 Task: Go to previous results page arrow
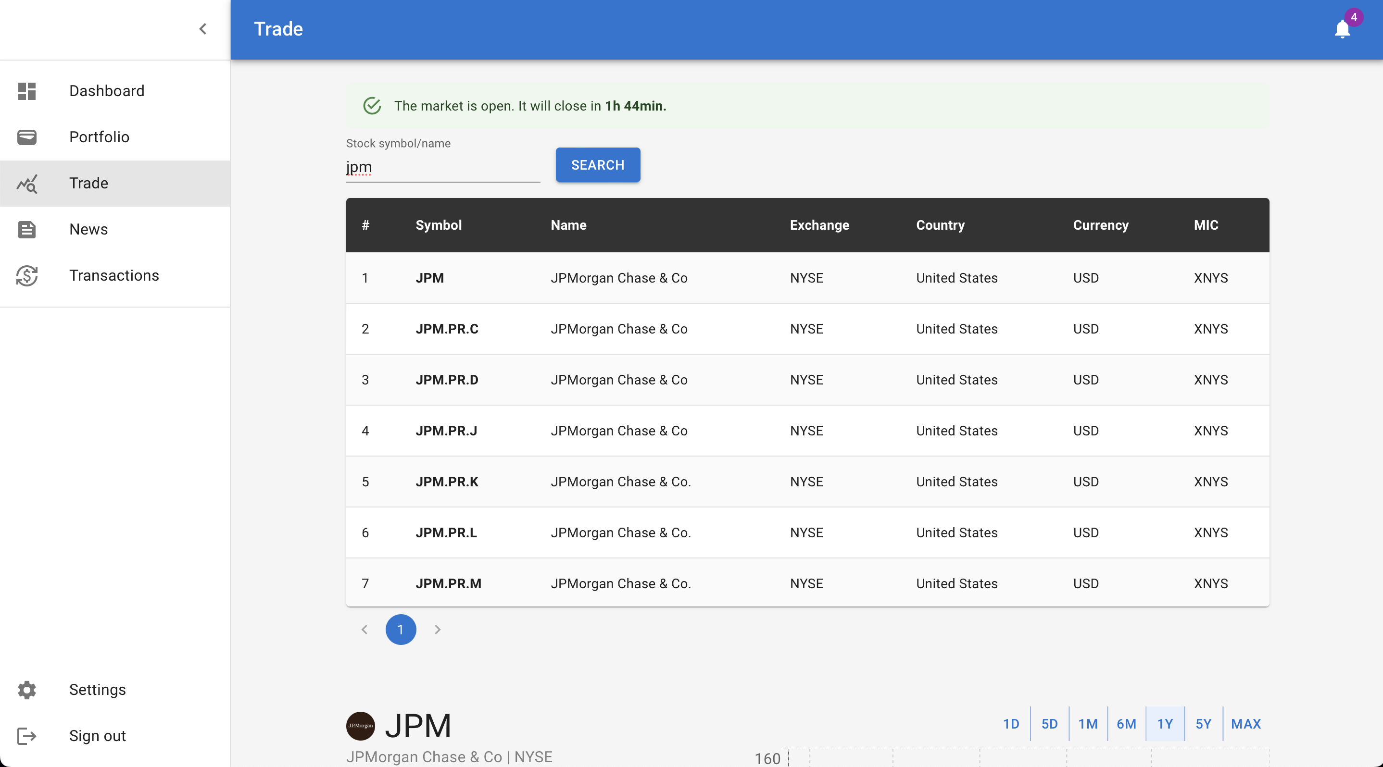[x=365, y=629]
